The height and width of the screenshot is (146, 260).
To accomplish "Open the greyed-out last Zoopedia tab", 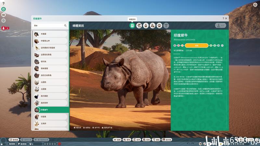I will point(166,26).
